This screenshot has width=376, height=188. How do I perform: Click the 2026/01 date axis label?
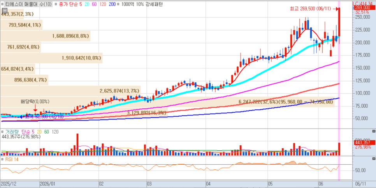click(x=47, y=184)
